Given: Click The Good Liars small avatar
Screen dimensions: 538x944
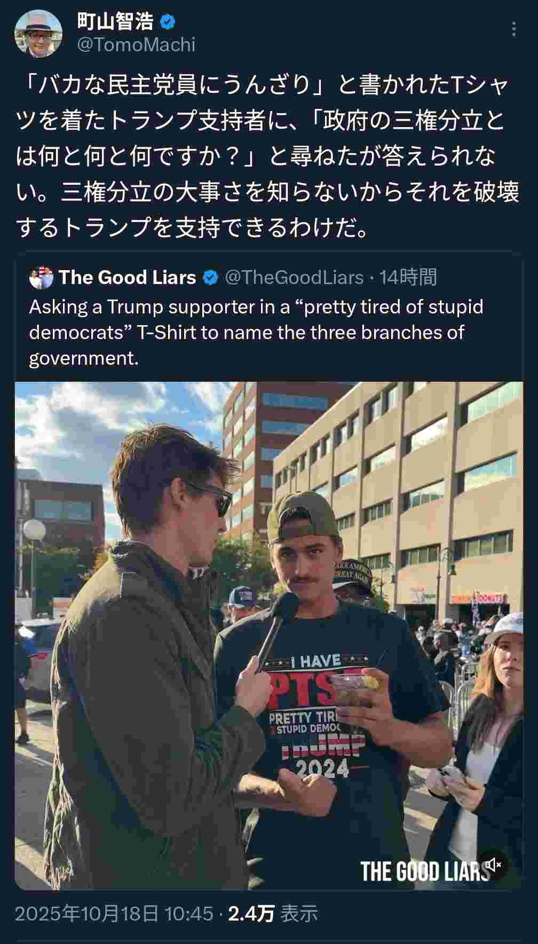Looking at the screenshot, I should click(x=41, y=278).
